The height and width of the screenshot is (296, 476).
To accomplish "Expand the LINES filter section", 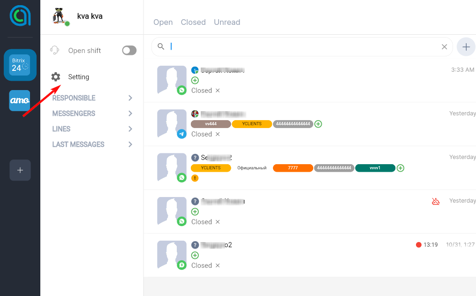I will (130, 129).
